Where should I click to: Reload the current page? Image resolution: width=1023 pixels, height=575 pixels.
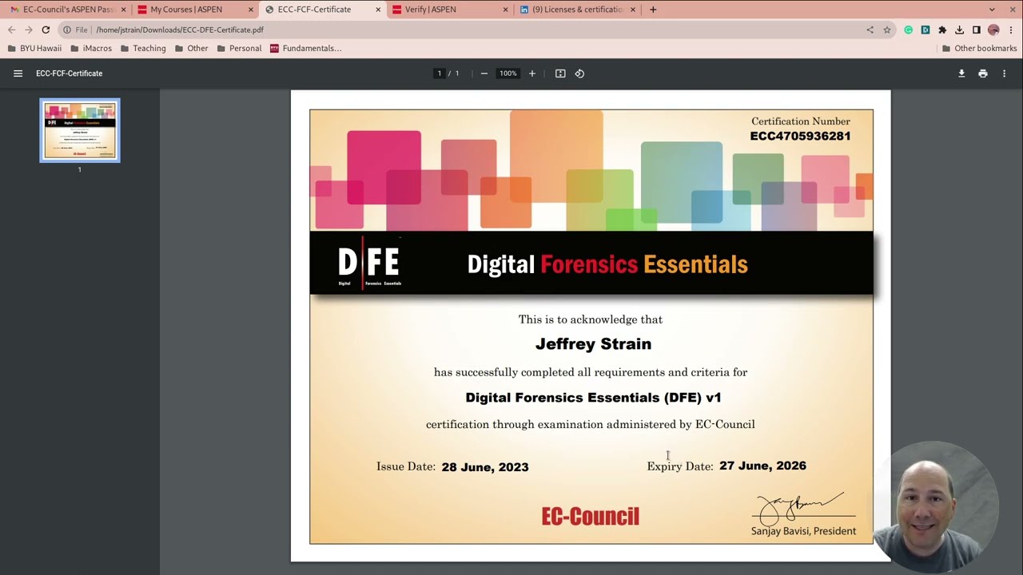tap(46, 30)
